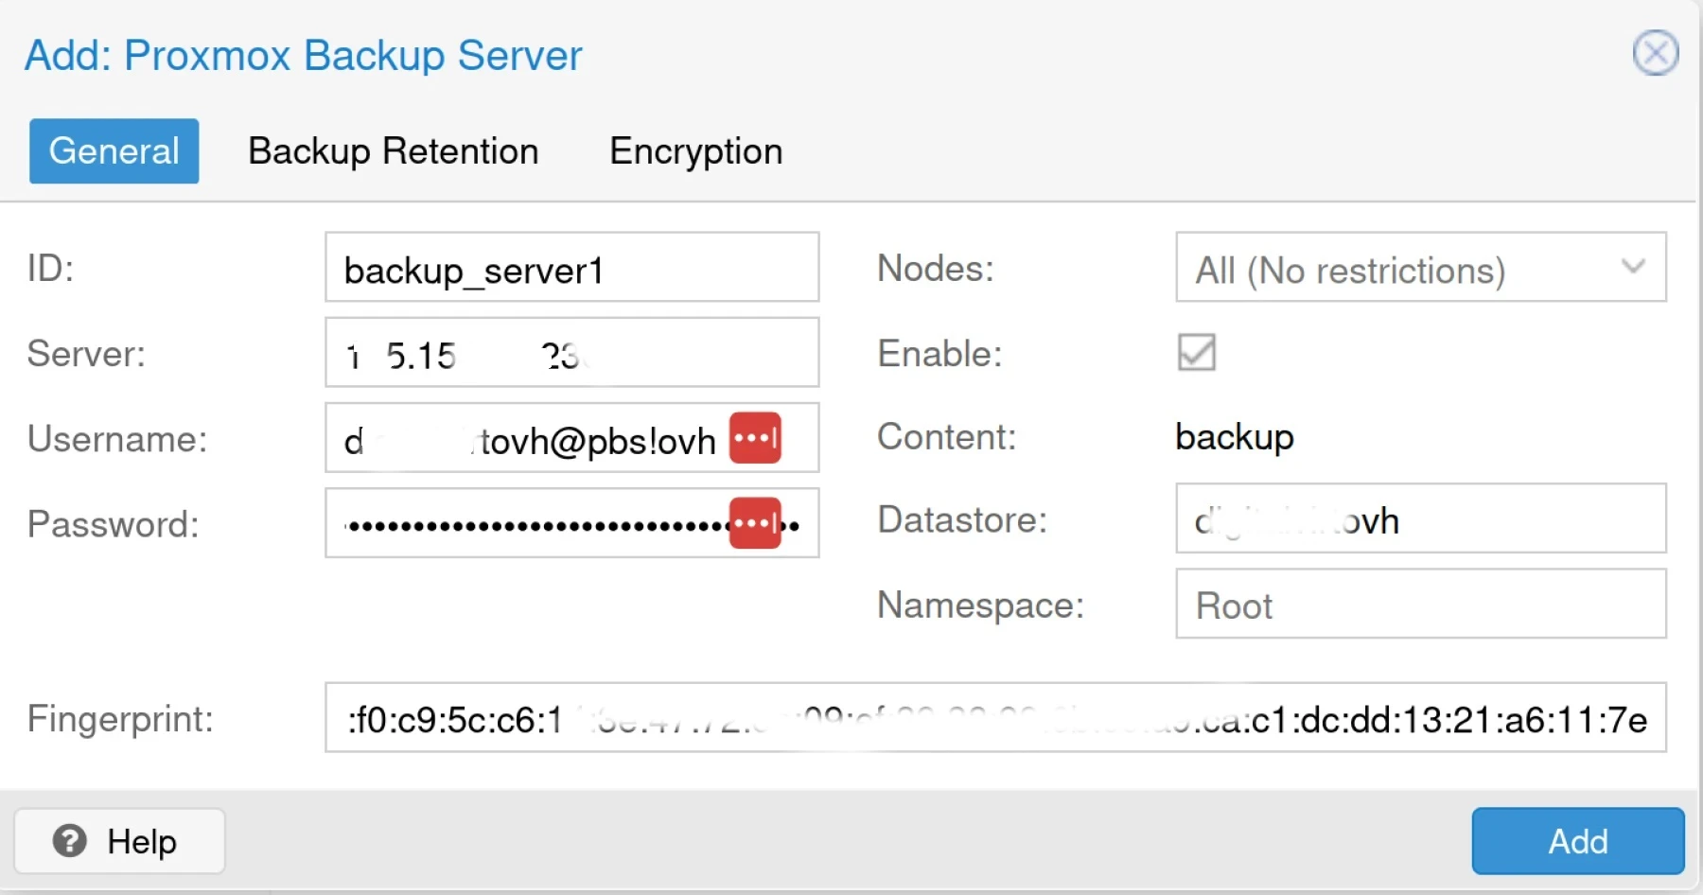1703x895 pixels.
Task: Select the General tab
Action: click(113, 151)
